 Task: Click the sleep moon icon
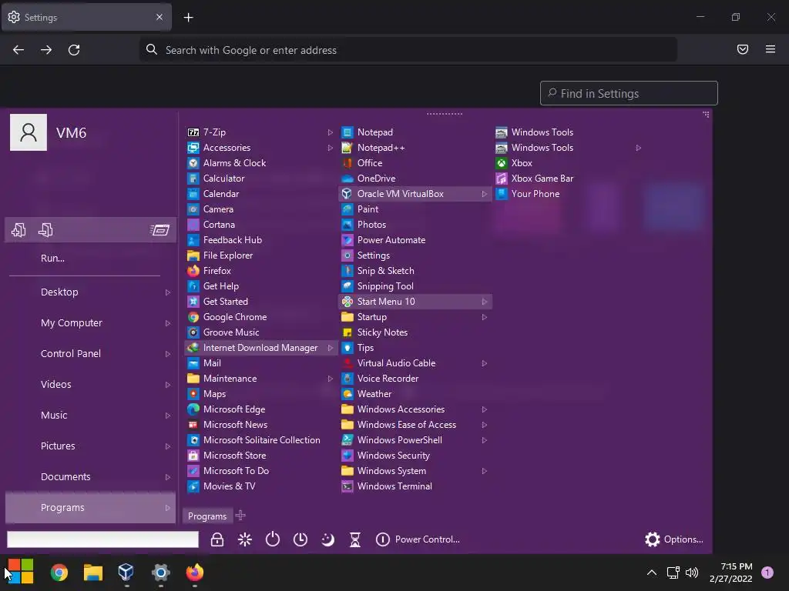point(327,539)
